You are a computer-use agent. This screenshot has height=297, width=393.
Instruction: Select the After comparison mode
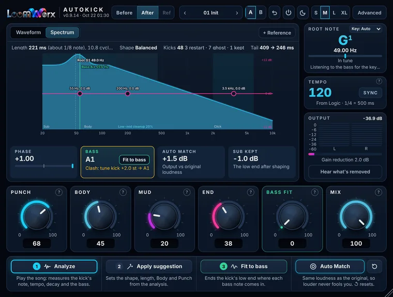[x=147, y=12]
